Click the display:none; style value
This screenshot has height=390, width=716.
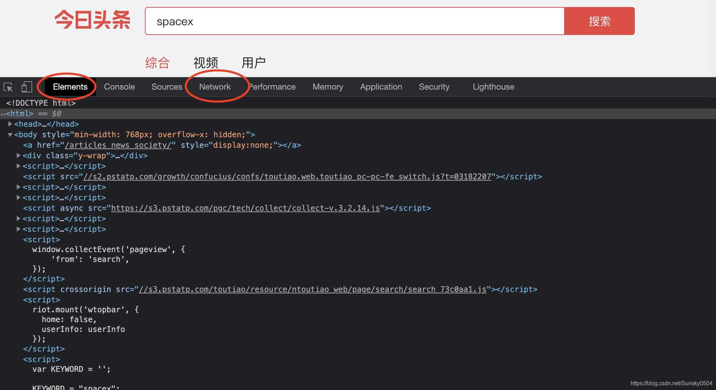[243, 145]
